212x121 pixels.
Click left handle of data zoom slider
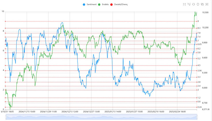[5, 117]
